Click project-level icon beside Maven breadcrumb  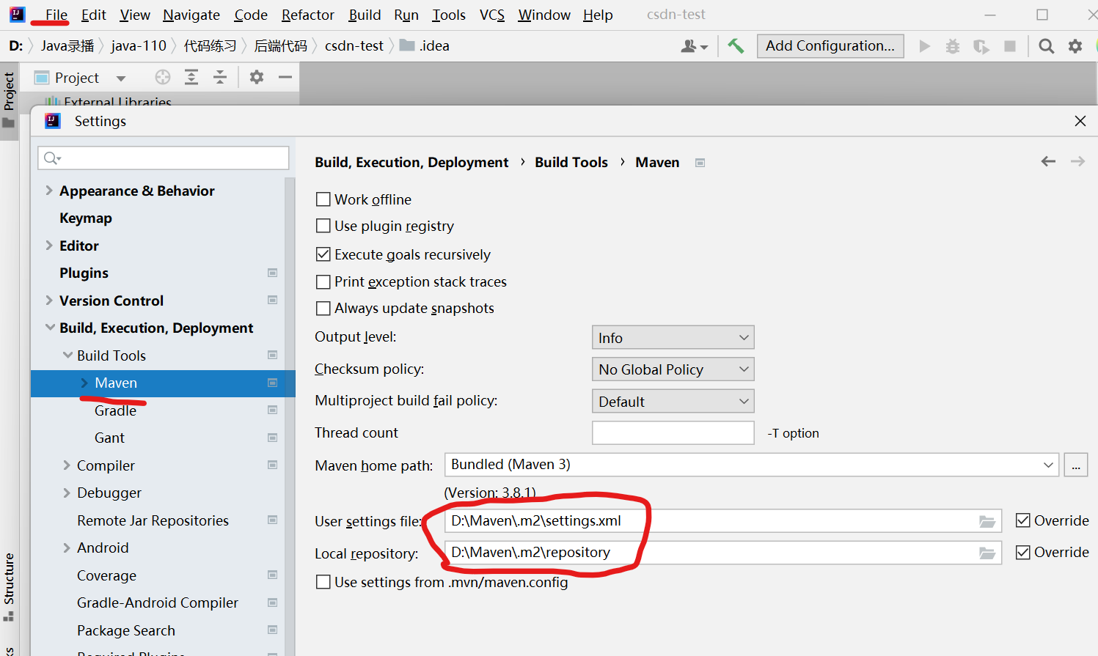[x=700, y=163]
